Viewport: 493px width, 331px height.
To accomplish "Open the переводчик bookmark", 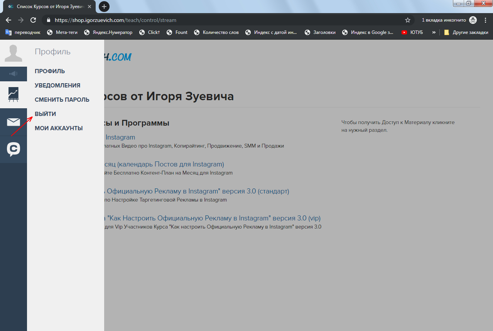I will tap(23, 32).
